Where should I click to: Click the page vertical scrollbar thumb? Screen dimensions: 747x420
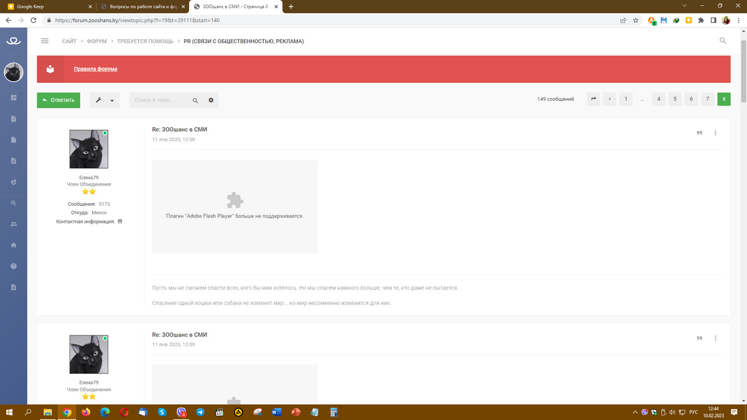coord(743,64)
